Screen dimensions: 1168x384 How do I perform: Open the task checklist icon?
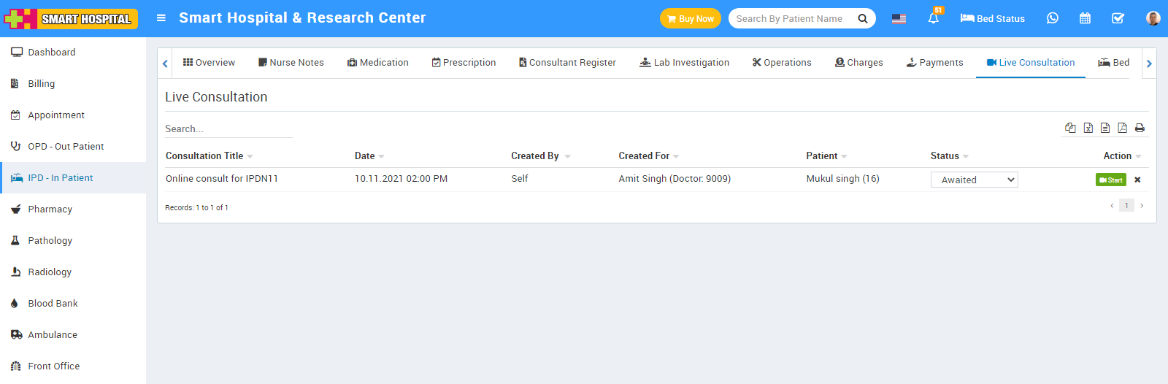click(x=1118, y=18)
